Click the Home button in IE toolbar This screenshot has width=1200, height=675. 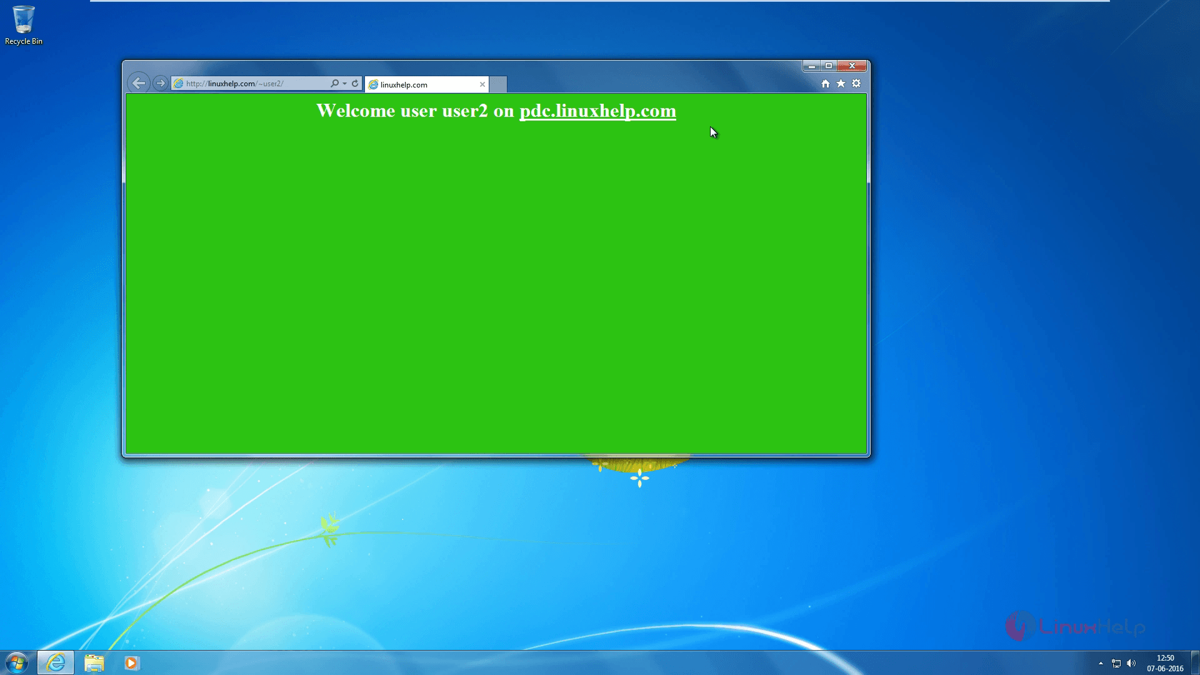pyautogui.click(x=825, y=83)
